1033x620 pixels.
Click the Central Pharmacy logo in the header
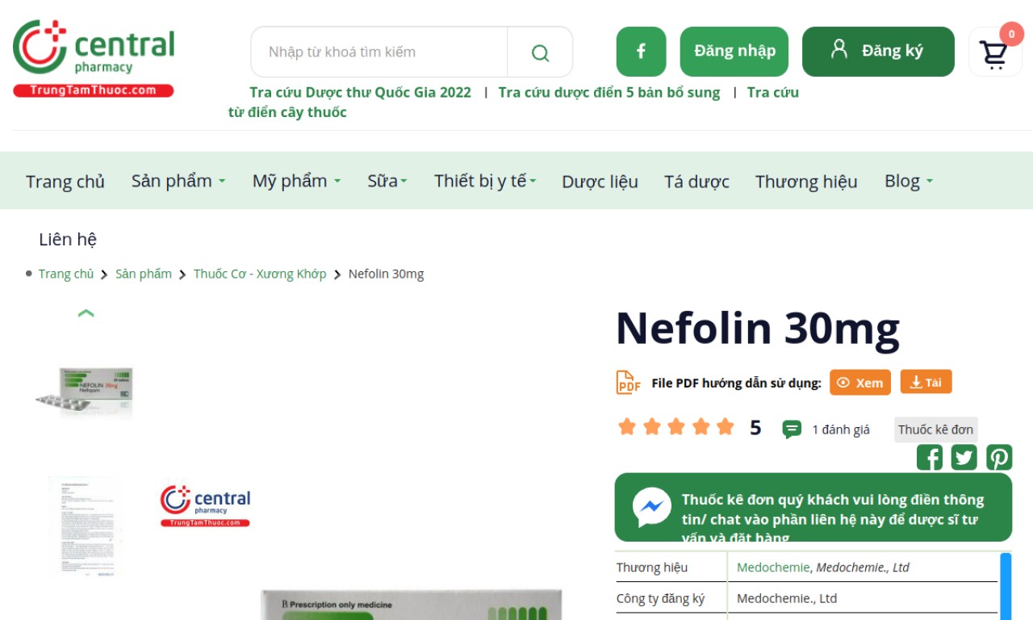coord(94,58)
